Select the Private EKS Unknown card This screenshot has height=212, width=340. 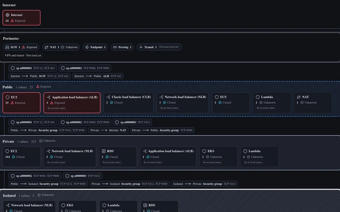point(218,156)
